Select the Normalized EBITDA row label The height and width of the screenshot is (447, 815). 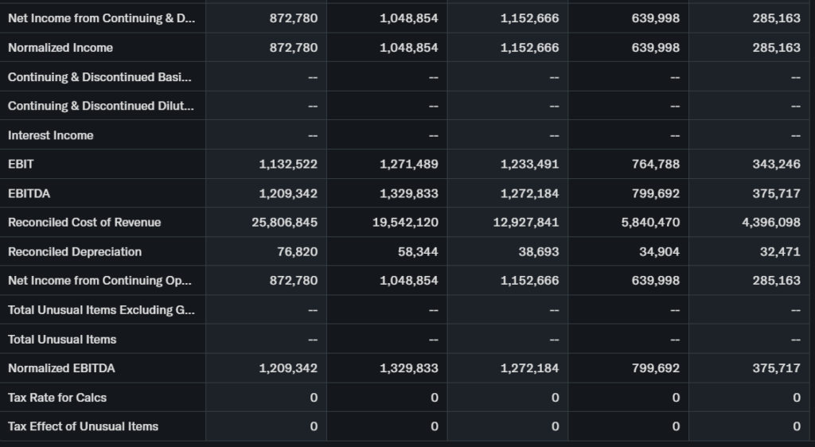[61, 368]
